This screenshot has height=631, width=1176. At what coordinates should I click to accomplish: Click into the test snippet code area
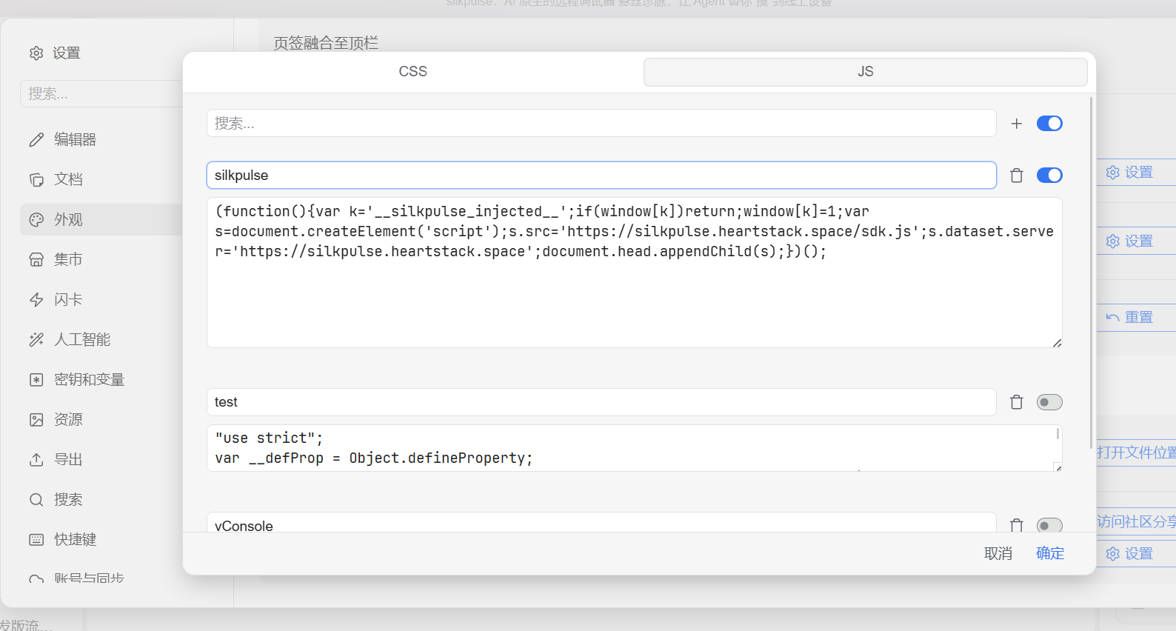click(x=635, y=448)
